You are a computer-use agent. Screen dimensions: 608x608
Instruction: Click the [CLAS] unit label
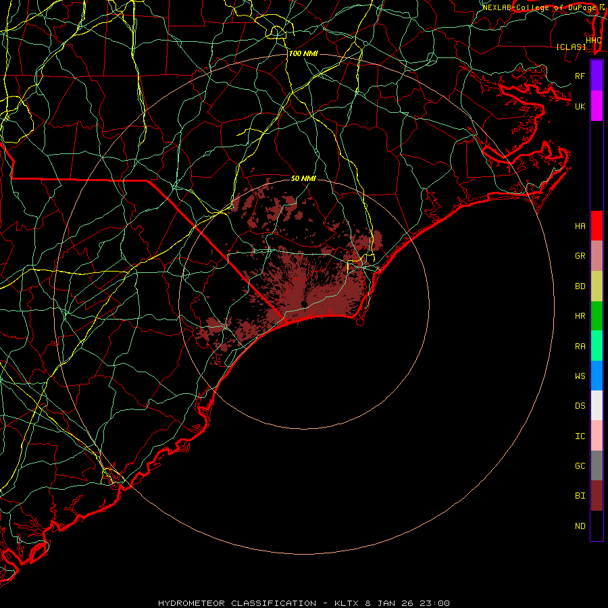pyautogui.click(x=571, y=47)
